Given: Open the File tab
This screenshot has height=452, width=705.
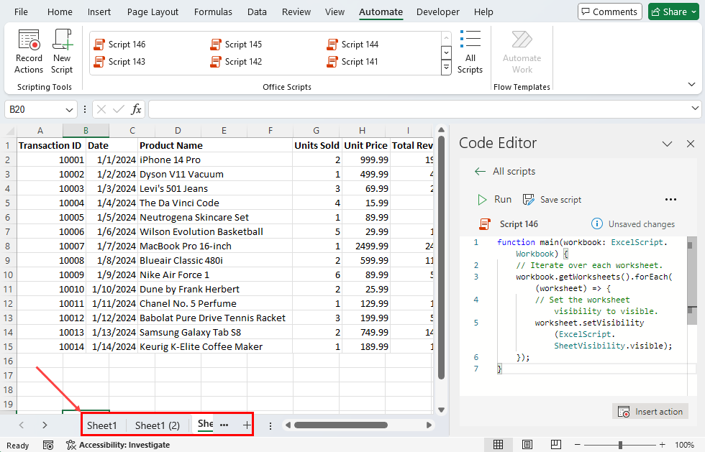Looking at the screenshot, I should (x=21, y=12).
